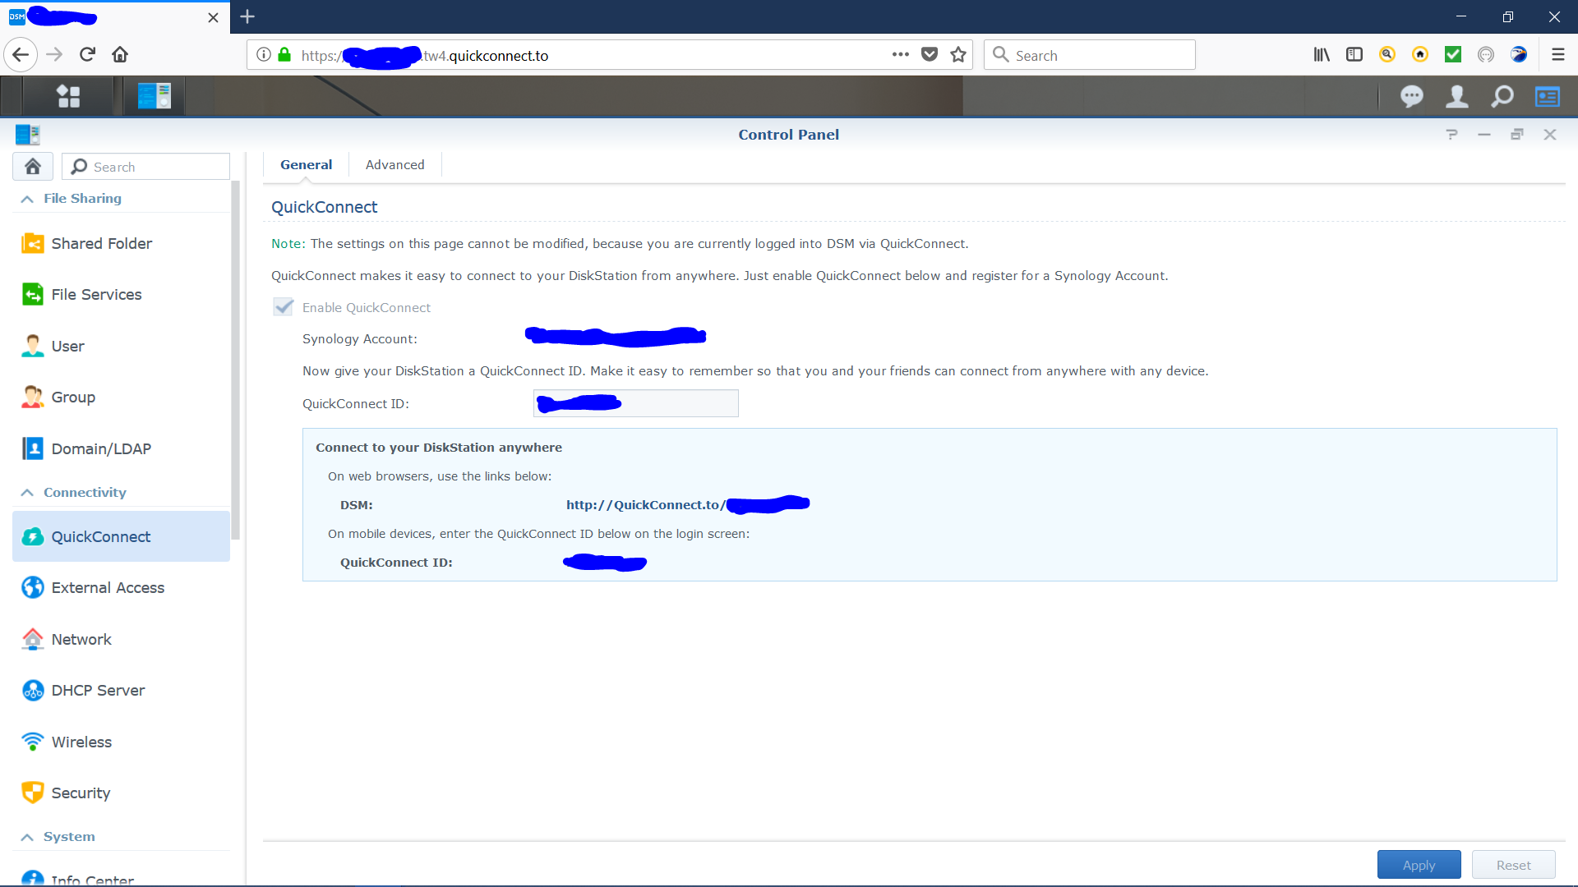The height and width of the screenshot is (887, 1578).
Task: Go back with Firefox back arrow
Action: (21, 55)
